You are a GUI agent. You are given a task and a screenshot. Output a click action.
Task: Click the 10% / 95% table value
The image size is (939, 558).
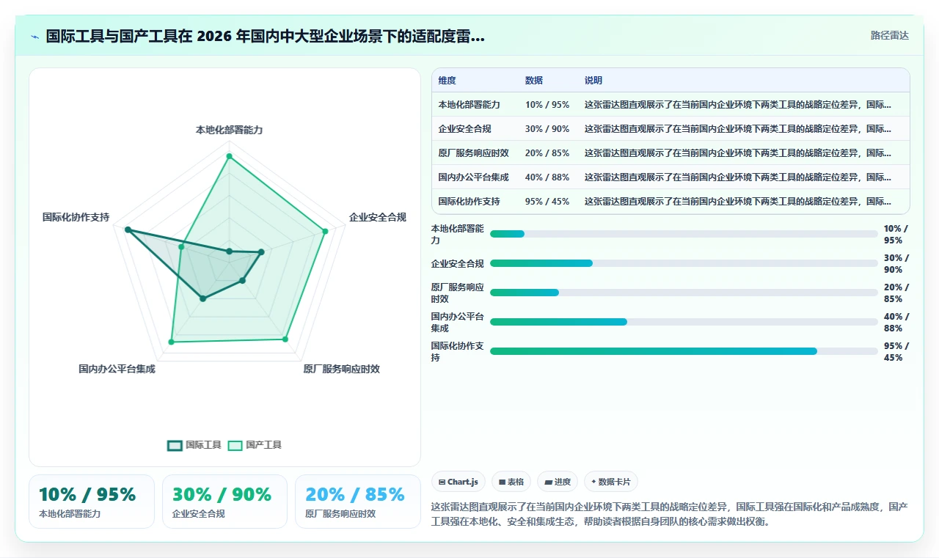(x=547, y=105)
